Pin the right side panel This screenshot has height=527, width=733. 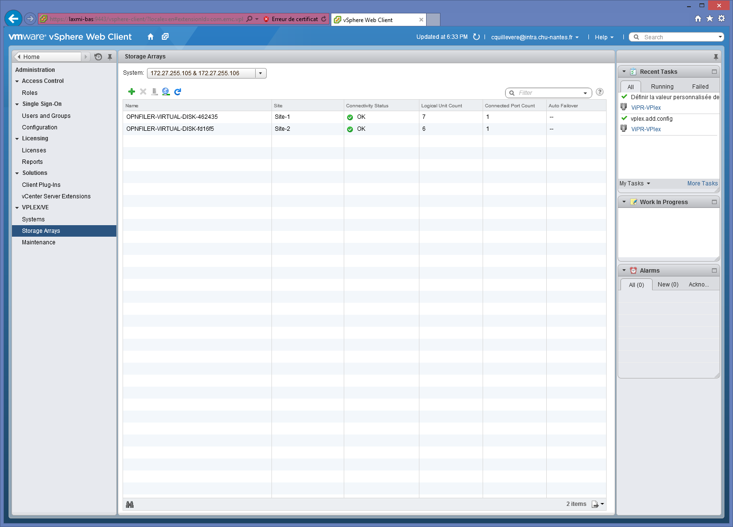[x=716, y=57]
